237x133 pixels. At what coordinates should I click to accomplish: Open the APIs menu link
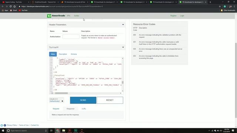69,16
